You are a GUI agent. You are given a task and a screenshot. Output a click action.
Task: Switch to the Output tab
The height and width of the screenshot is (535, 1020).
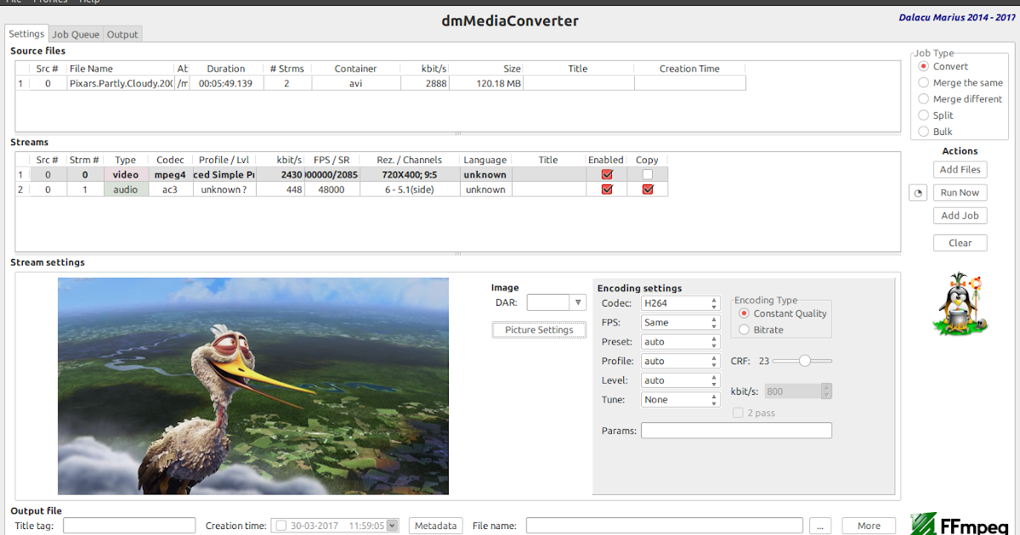coord(122,35)
